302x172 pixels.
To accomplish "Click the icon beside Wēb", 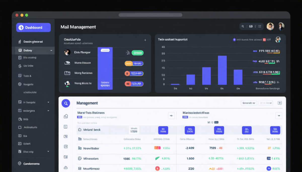I will (x=20, y=119).
